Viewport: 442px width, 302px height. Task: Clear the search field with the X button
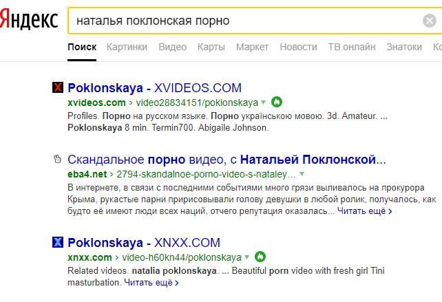[x=429, y=21]
